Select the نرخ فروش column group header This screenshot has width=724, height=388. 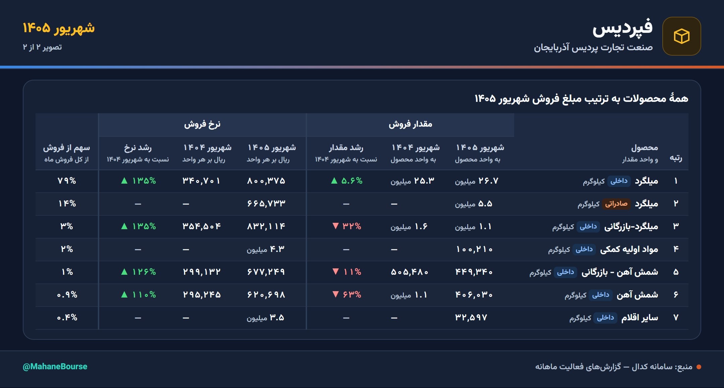click(x=202, y=124)
